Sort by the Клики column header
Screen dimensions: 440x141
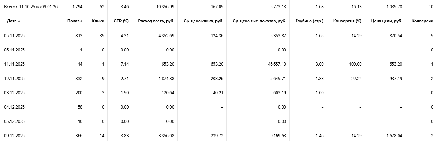click(98, 21)
